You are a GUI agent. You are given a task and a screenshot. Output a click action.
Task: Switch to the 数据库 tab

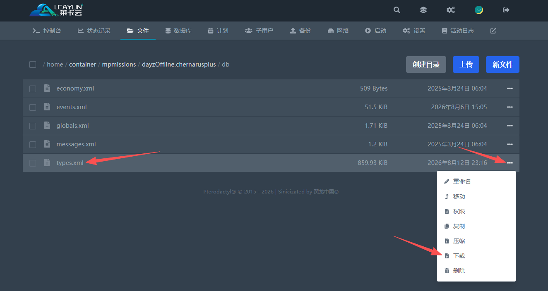(178, 31)
